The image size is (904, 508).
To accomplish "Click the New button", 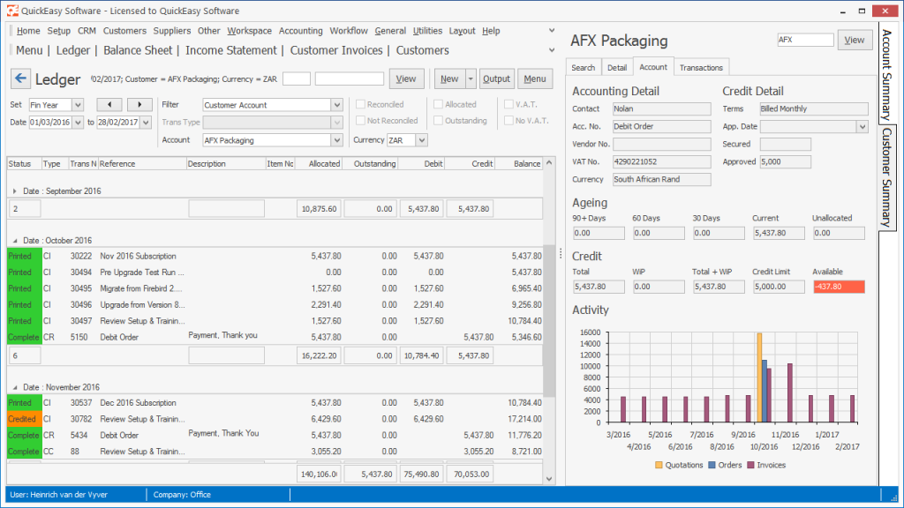I will click(449, 78).
